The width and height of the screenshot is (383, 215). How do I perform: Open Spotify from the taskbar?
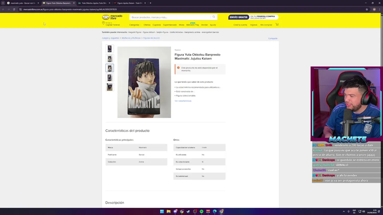tap(201, 211)
